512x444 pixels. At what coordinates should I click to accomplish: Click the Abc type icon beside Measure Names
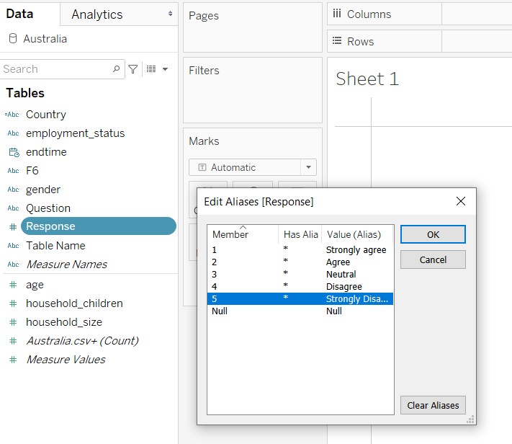[13, 265]
